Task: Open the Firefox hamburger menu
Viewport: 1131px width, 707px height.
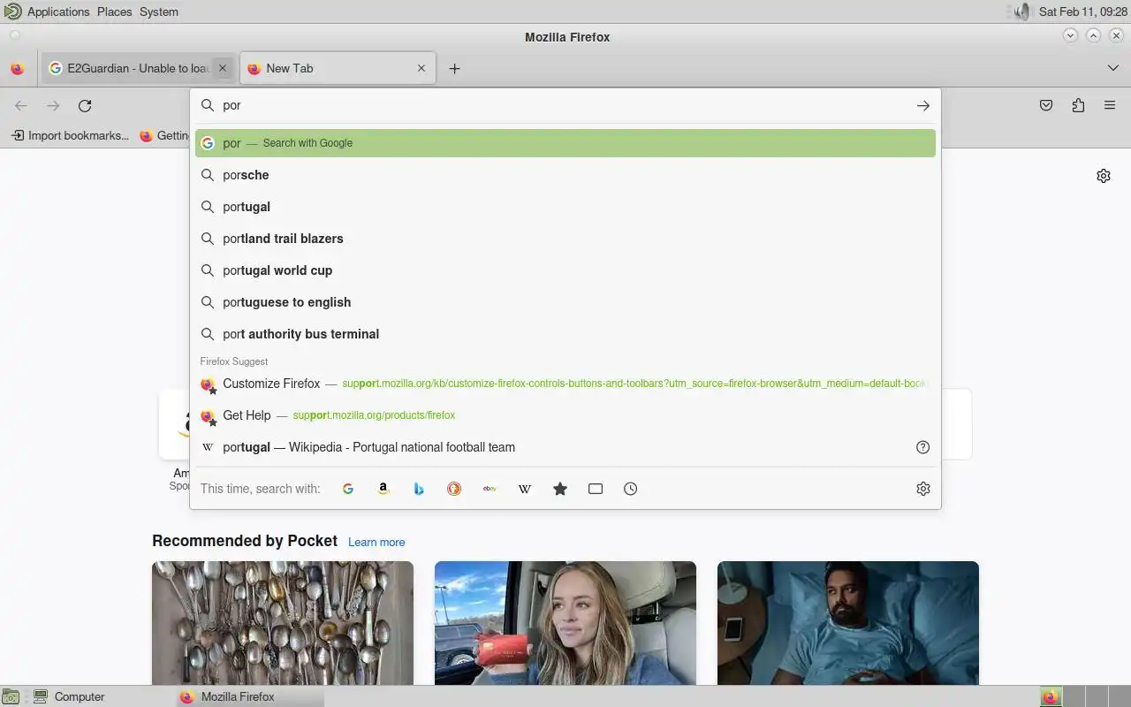Action: tap(1110, 105)
